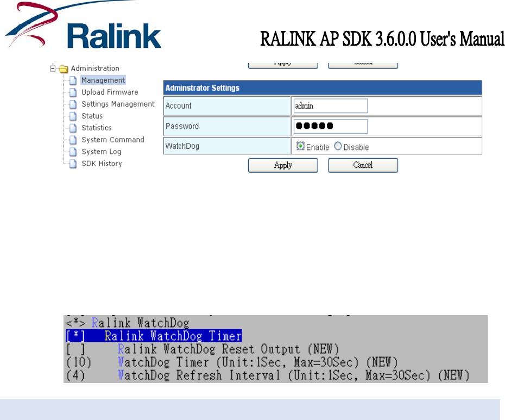The height and width of the screenshot is (420, 505).
Task: Toggle Ralink WatchDog Reset Output checkbox
Action: [x=75, y=349]
